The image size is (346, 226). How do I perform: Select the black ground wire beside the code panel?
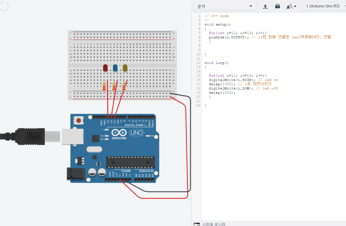(x=190, y=143)
